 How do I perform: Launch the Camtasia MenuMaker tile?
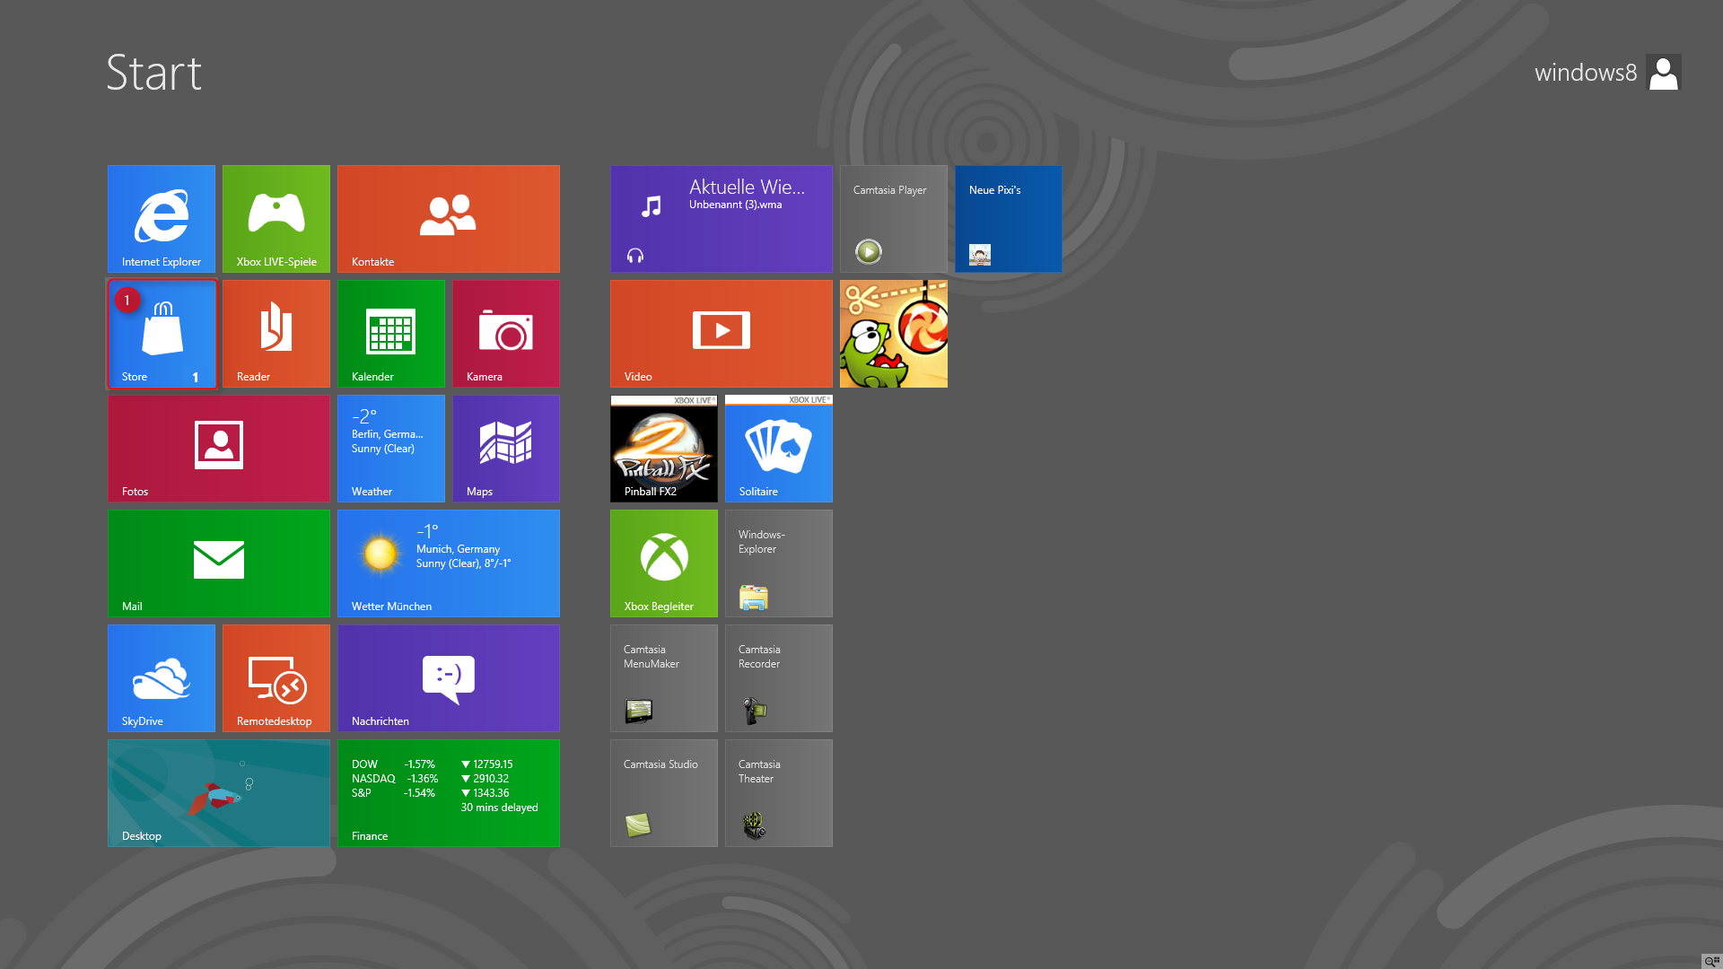[664, 678]
